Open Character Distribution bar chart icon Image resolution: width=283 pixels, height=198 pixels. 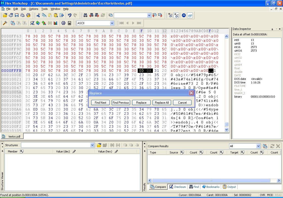[x=56, y=23]
